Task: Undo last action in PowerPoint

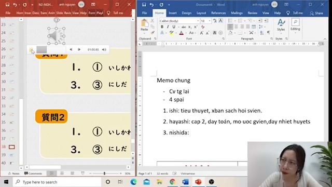Action: 15,5
